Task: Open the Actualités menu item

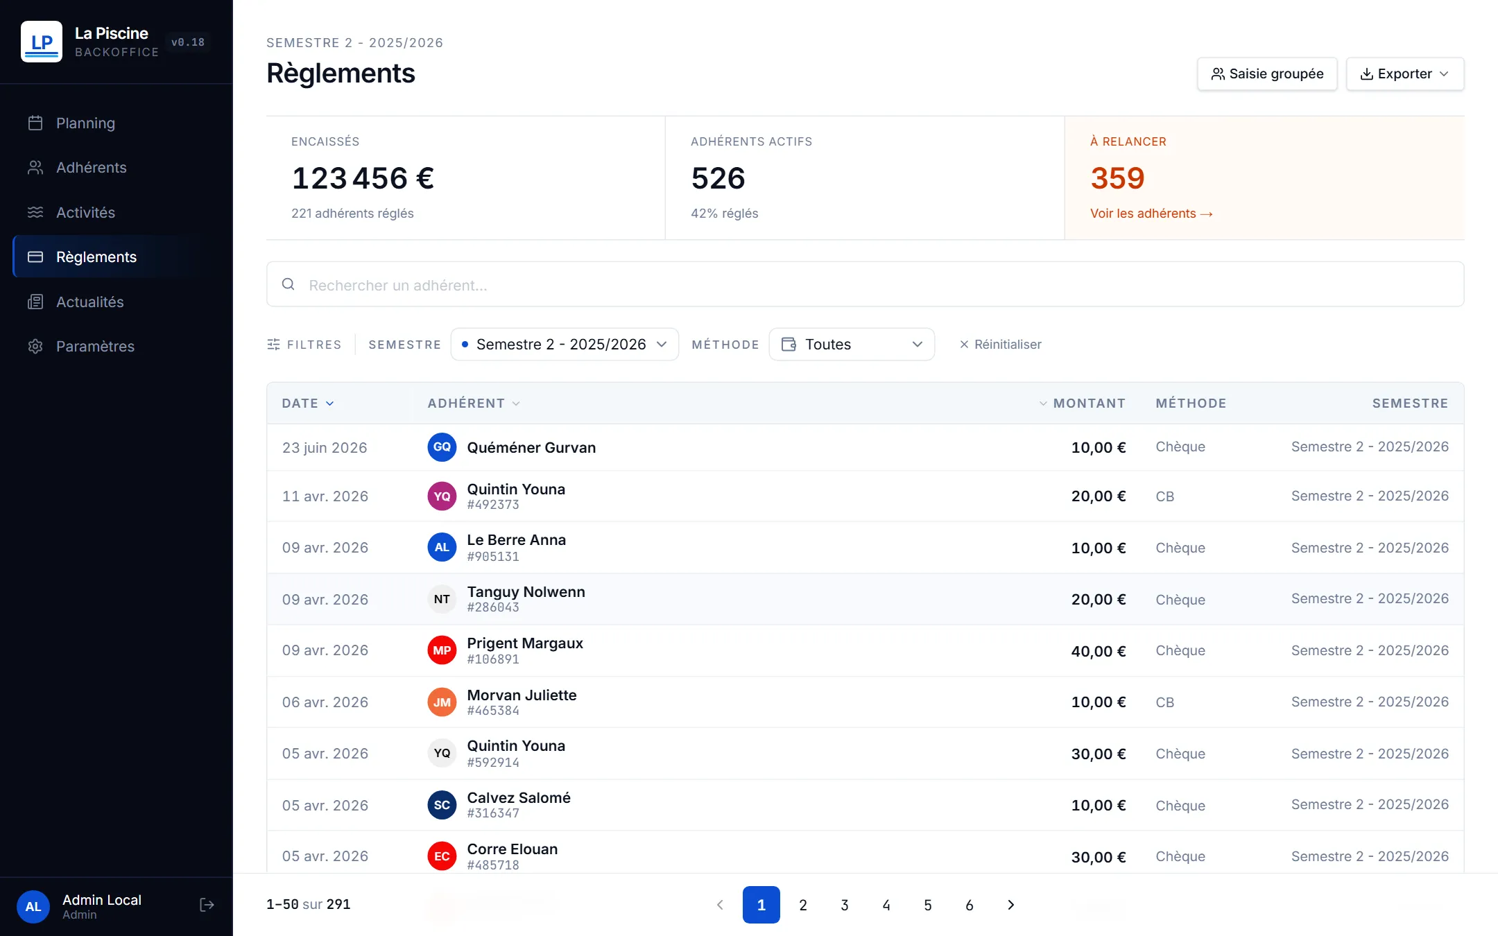Action: (117, 302)
